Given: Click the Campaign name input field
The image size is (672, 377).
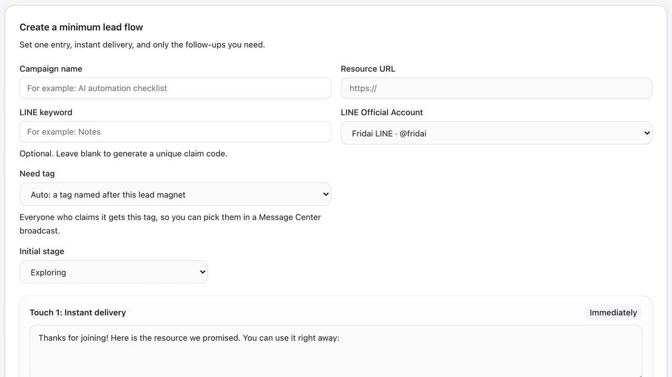Looking at the screenshot, I should tap(175, 88).
